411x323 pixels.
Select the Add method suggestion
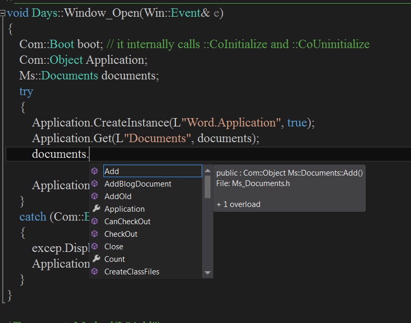coord(152,171)
